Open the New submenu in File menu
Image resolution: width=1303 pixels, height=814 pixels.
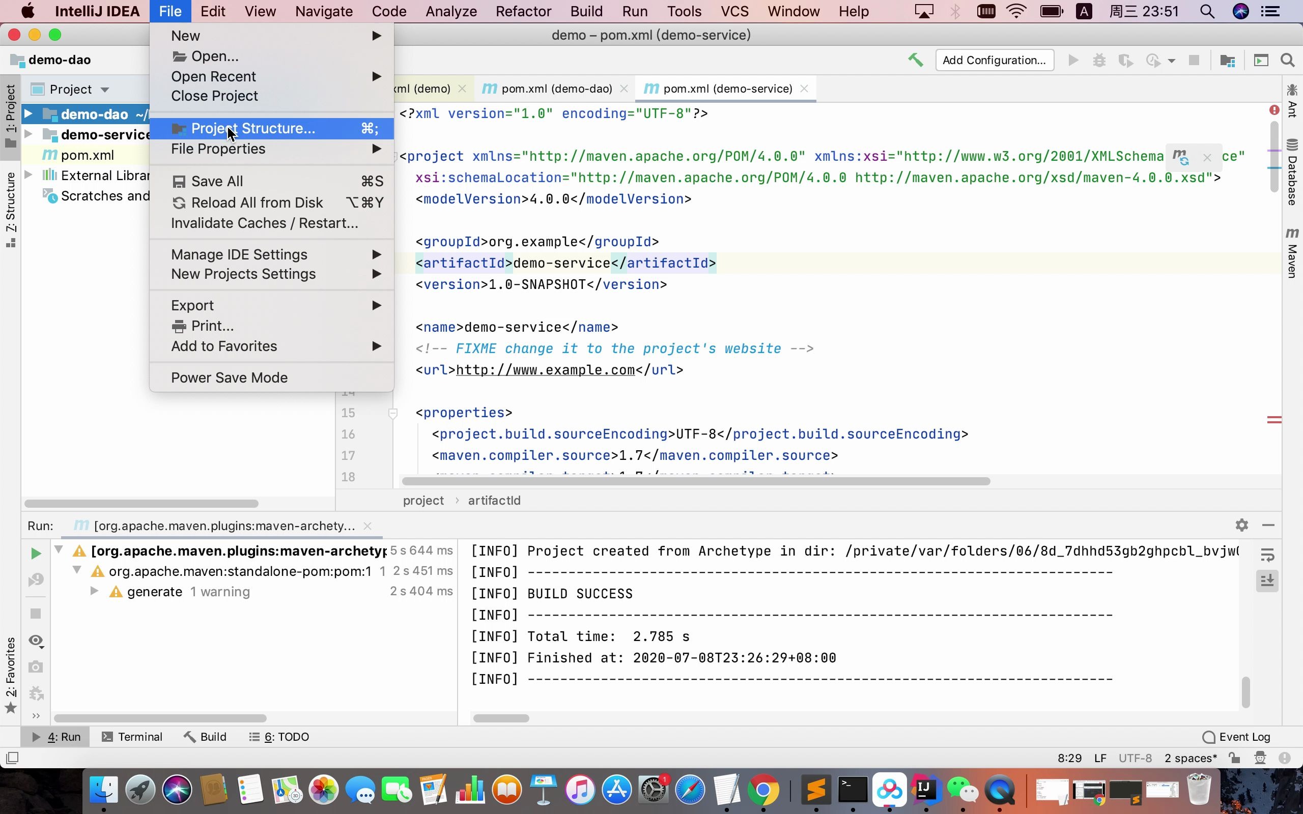[x=272, y=36]
